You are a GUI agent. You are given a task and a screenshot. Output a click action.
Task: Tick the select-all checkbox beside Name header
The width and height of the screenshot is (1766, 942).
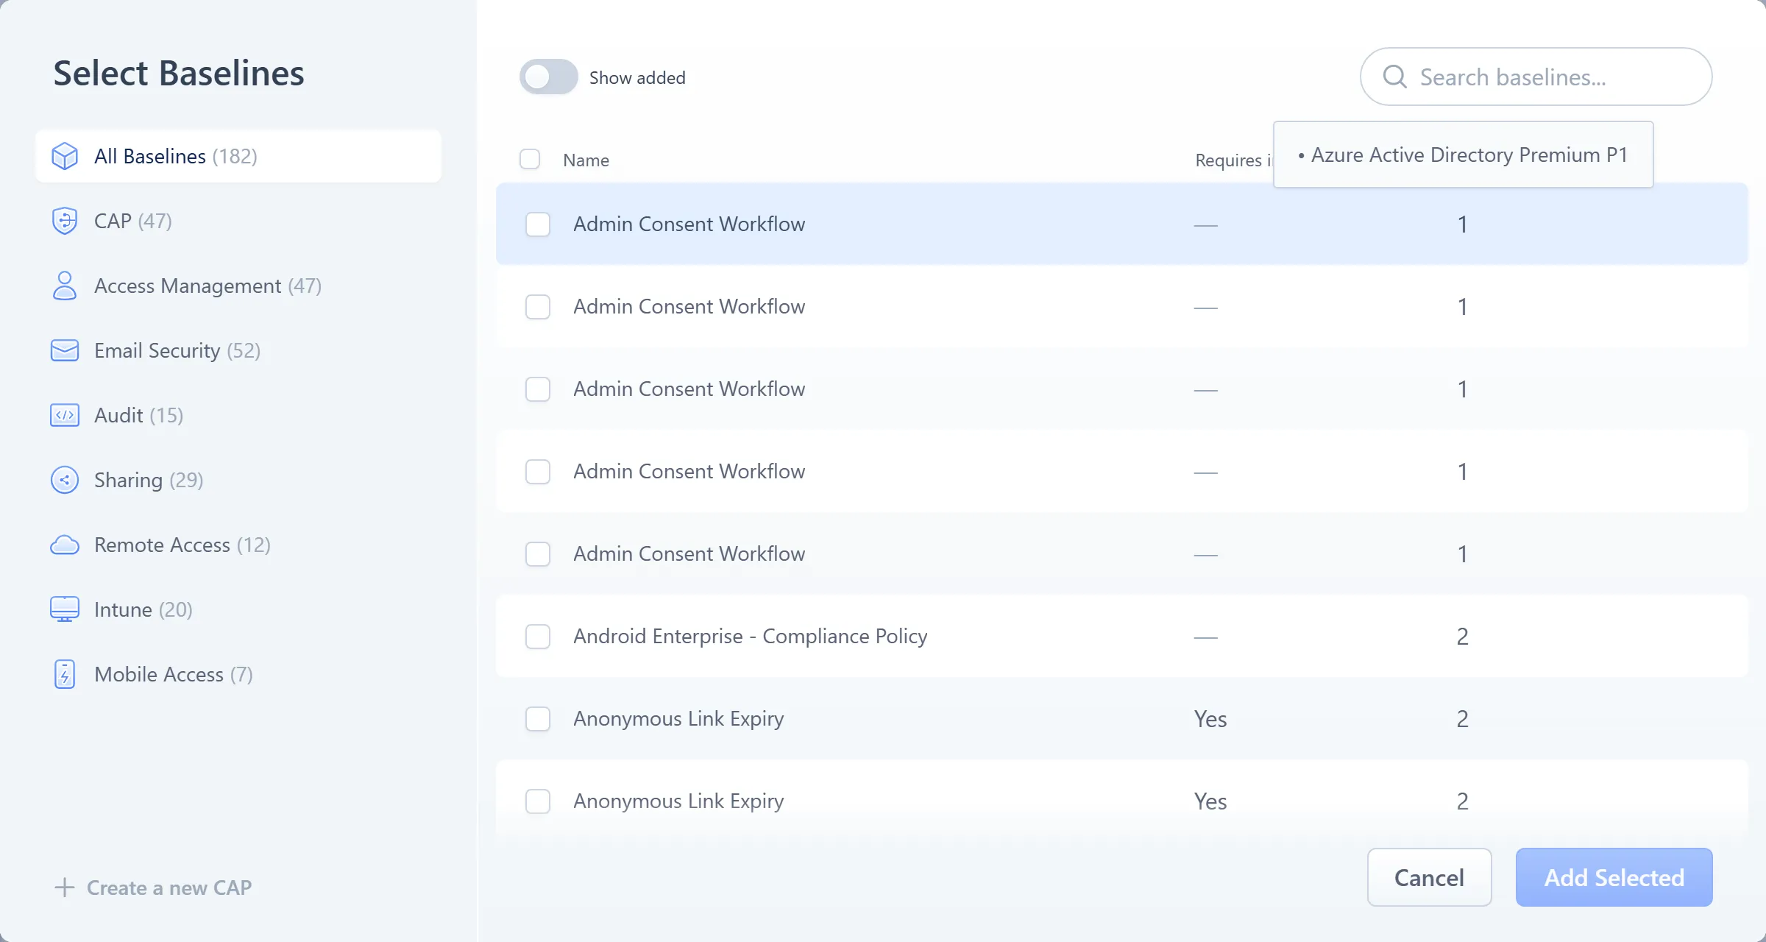(x=530, y=159)
